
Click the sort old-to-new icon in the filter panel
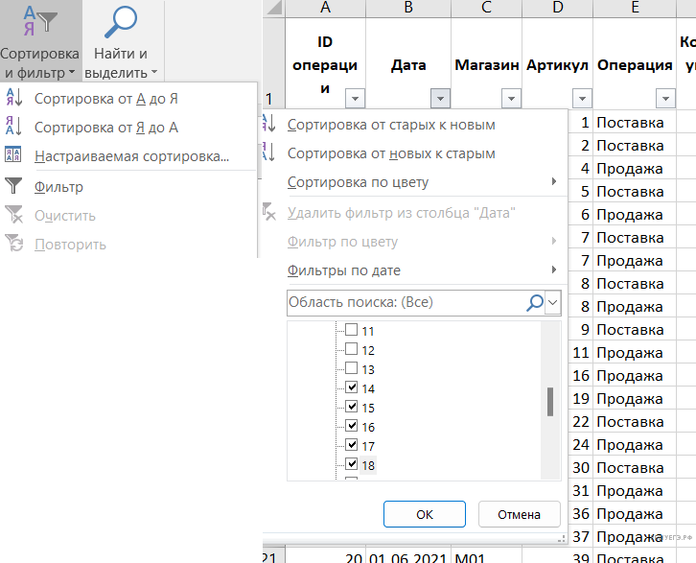tap(269, 125)
